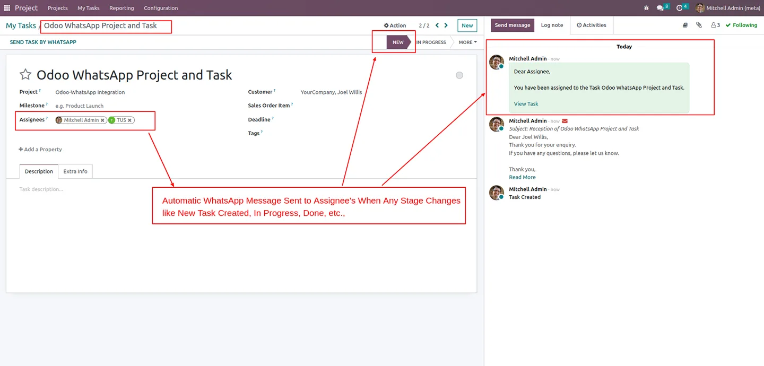Toggle the priority star on the task
The image size is (764, 366).
pyautogui.click(x=25, y=75)
